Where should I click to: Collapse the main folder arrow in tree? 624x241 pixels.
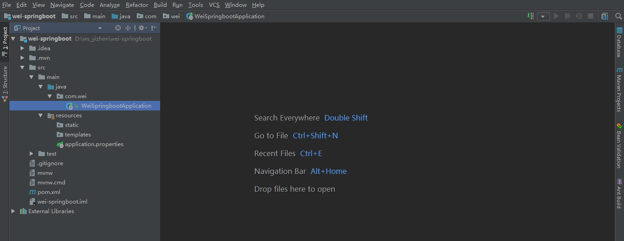click(32, 77)
